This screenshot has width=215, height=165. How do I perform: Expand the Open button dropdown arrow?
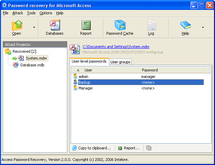coord(34,27)
